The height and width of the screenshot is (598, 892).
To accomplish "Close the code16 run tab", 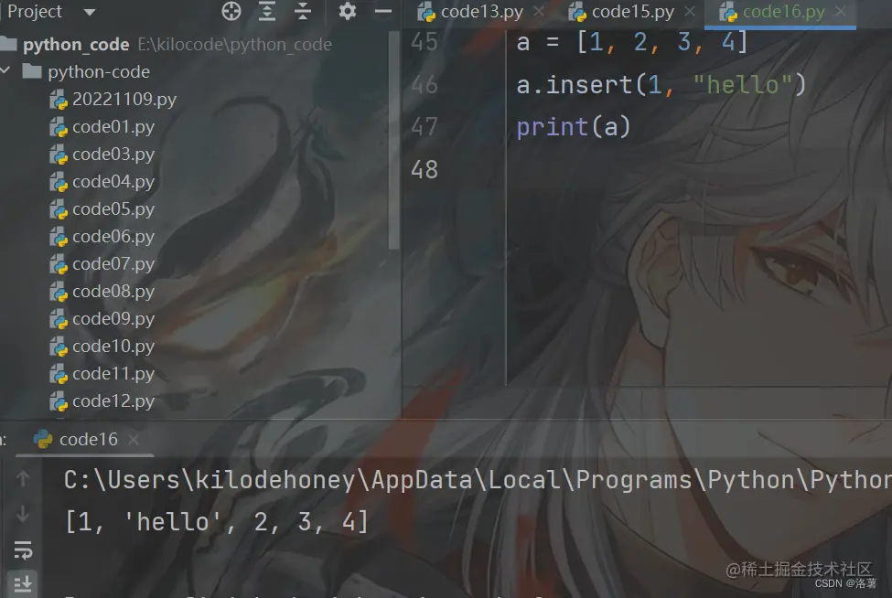I will 134,440.
